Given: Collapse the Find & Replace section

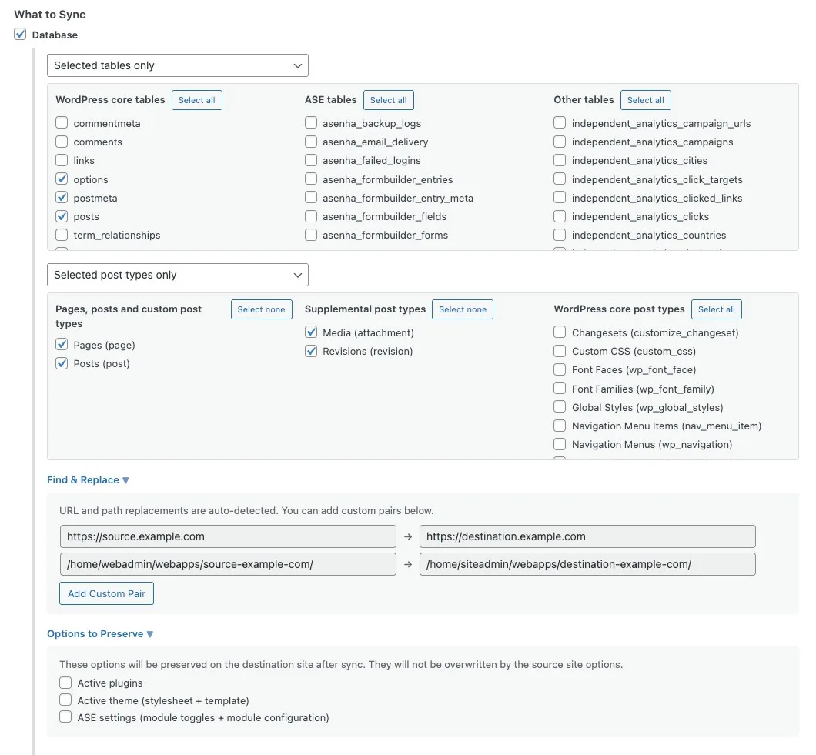Looking at the screenshot, I should pyautogui.click(x=88, y=479).
